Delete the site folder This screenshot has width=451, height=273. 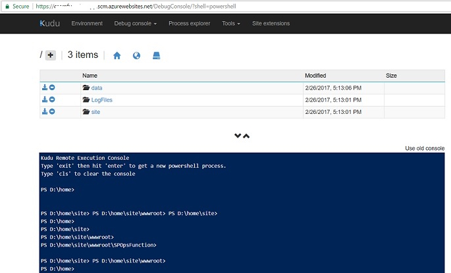click(x=52, y=111)
